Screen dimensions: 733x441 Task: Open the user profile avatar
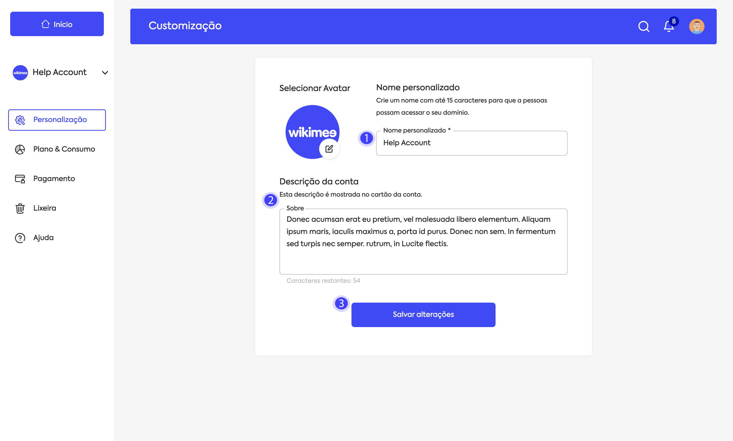(696, 26)
